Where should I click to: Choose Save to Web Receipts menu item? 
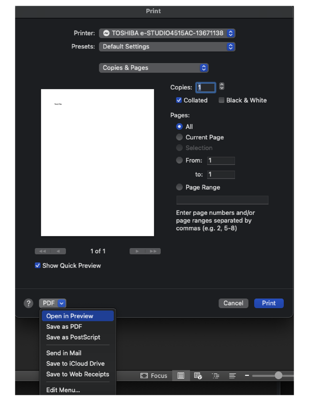pos(78,374)
